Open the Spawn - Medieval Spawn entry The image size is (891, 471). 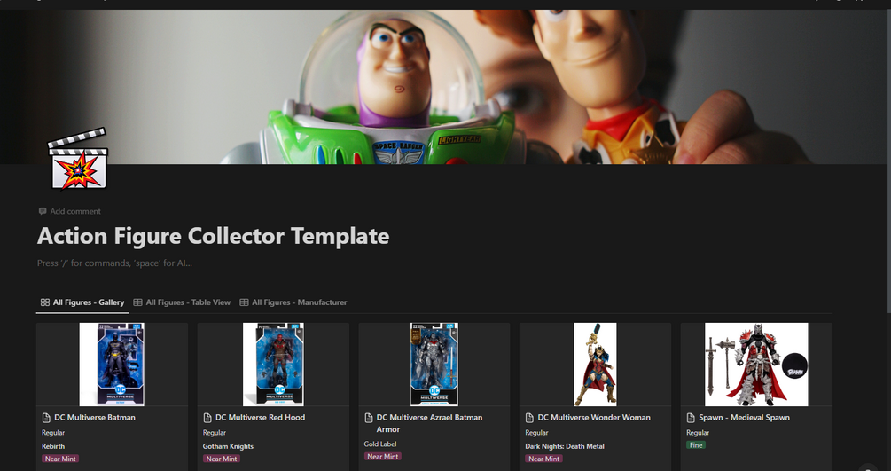pyautogui.click(x=744, y=418)
